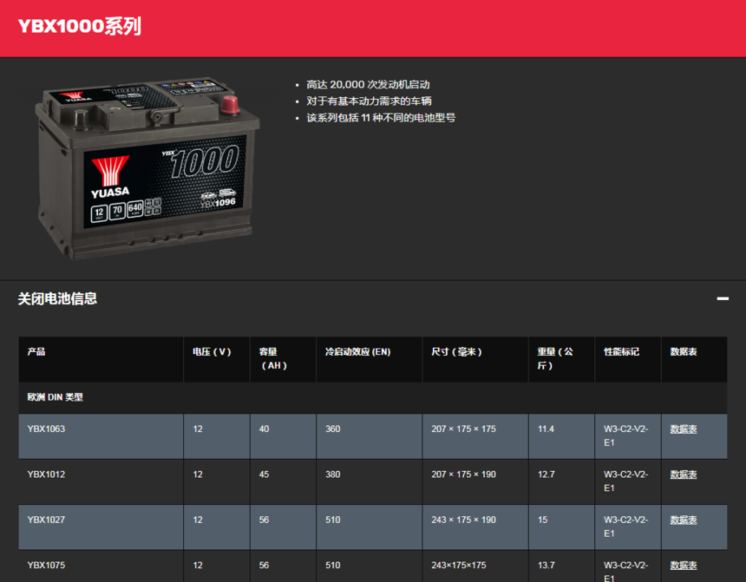Click W3-C2-V2-E1 marking in YBX1063 row

tap(625, 435)
